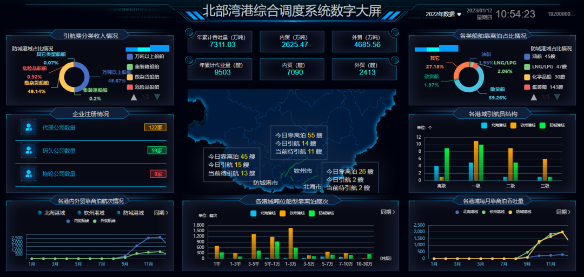Open the 外贸（万吨）4685.56 card
This screenshot has height=277, width=584.
(x=364, y=41)
